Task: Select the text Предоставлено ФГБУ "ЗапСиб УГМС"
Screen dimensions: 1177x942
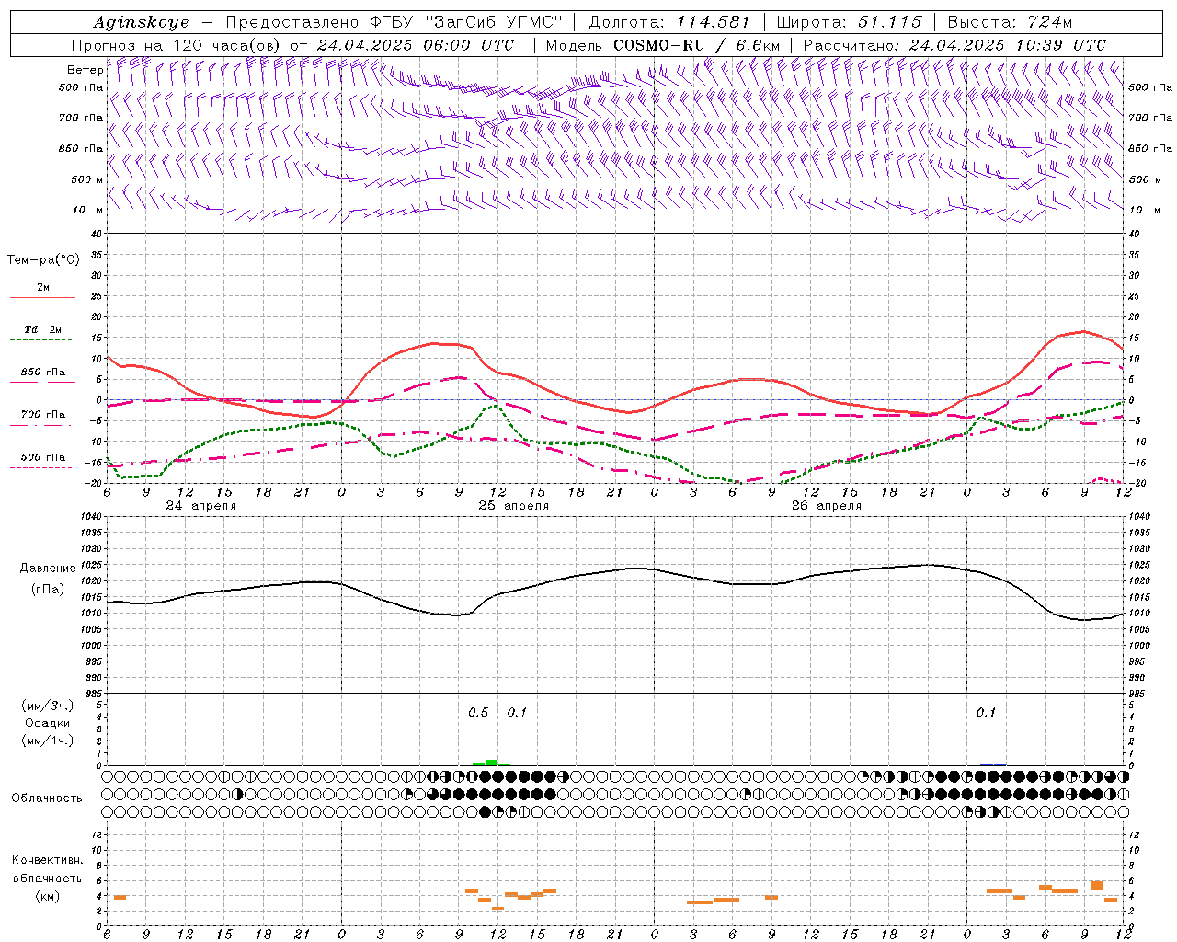Action: (x=393, y=22)
